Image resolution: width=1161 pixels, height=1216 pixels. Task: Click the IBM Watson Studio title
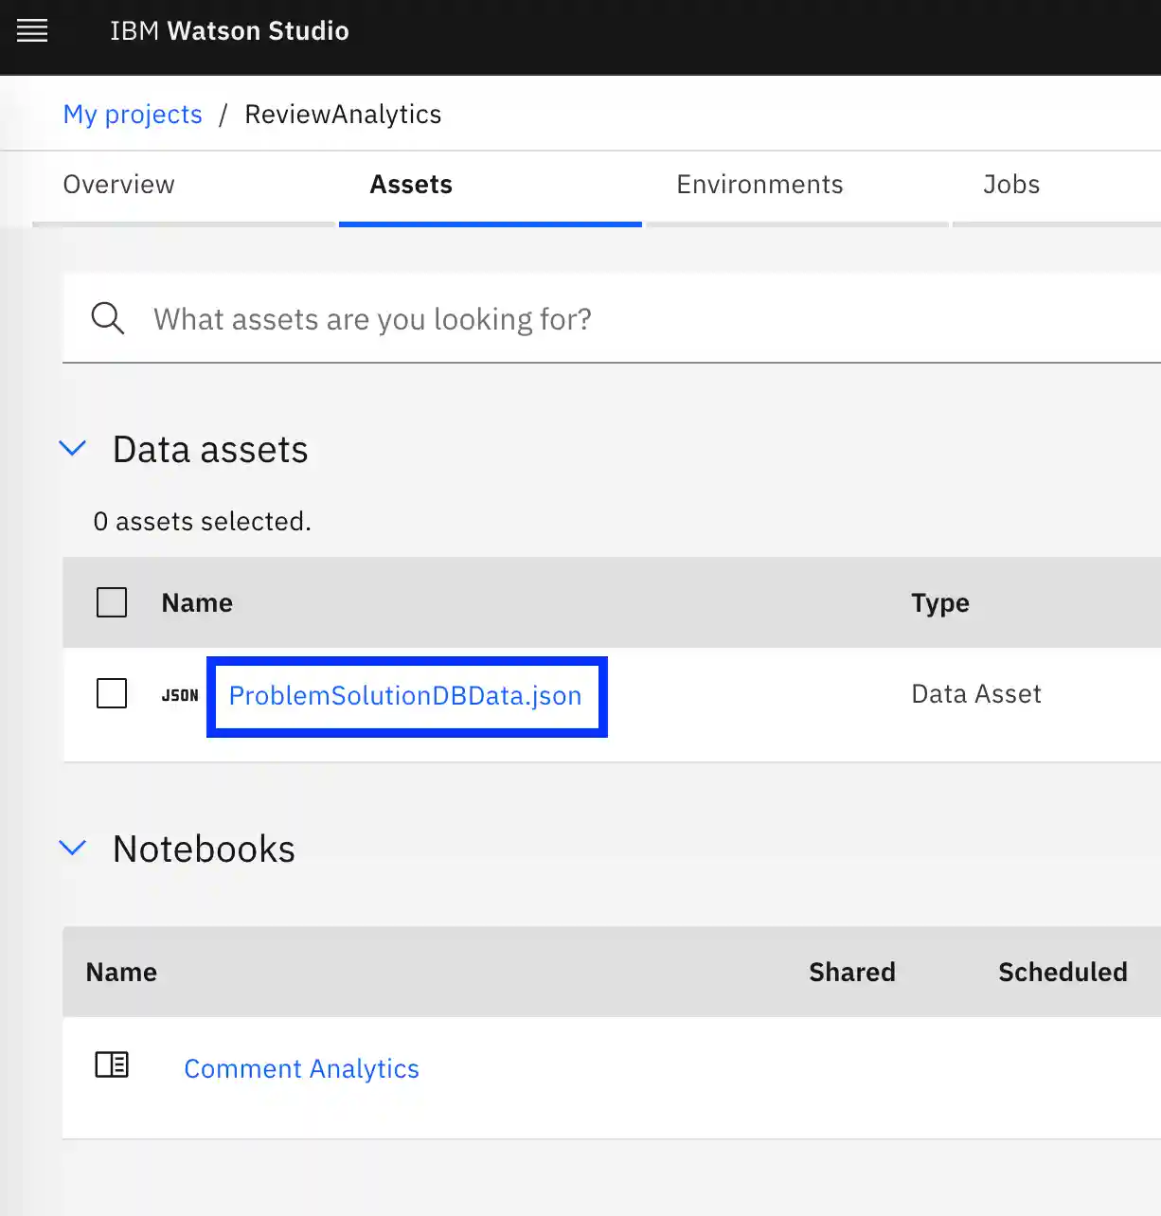tap(229, 31)
